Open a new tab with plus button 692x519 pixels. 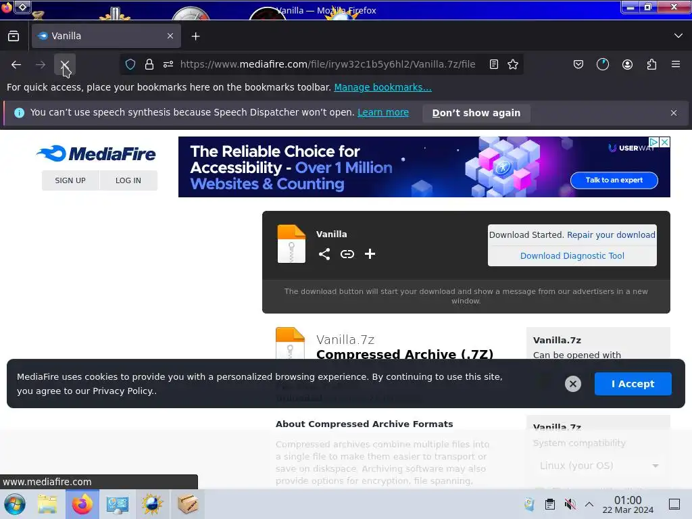tap(196, 36)
